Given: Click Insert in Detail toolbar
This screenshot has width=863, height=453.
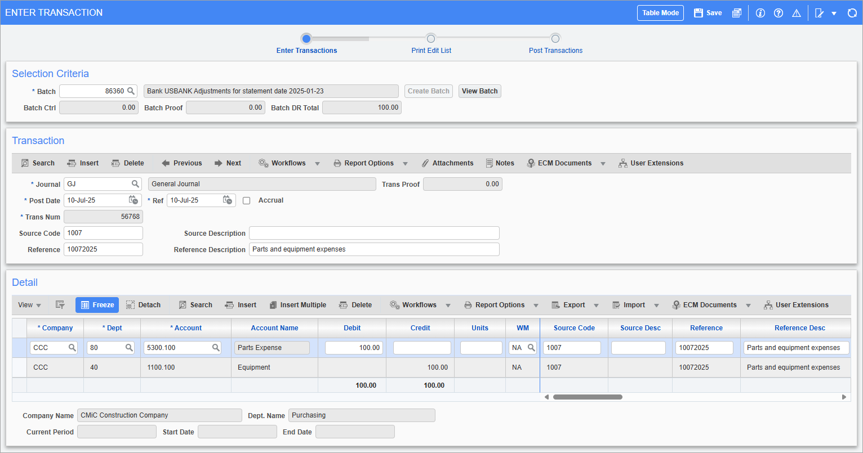Looking at the screenshot, I should click(241, 305).
